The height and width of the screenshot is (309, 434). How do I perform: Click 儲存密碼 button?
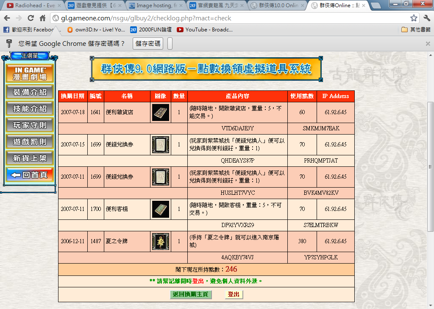148,44
